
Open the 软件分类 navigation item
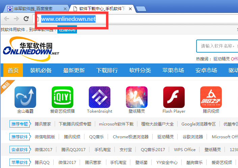click(140, 70)
